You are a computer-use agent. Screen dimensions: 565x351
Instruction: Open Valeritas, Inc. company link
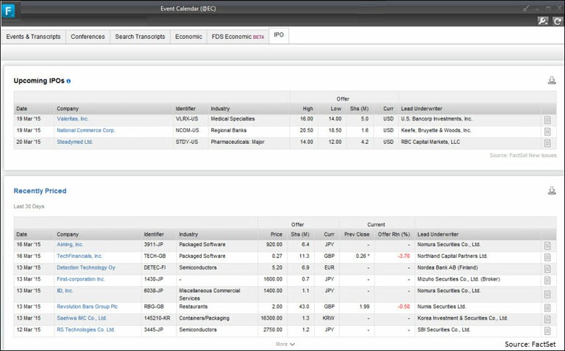pyautogui.click(x=72, y=119)
